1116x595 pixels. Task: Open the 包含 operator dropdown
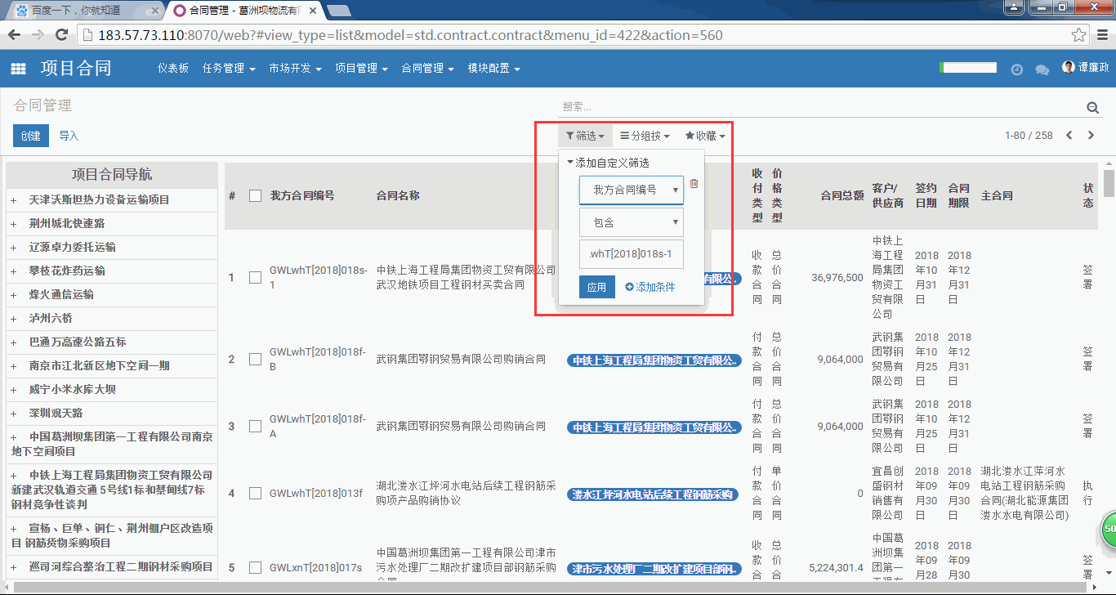pos(631,222)
